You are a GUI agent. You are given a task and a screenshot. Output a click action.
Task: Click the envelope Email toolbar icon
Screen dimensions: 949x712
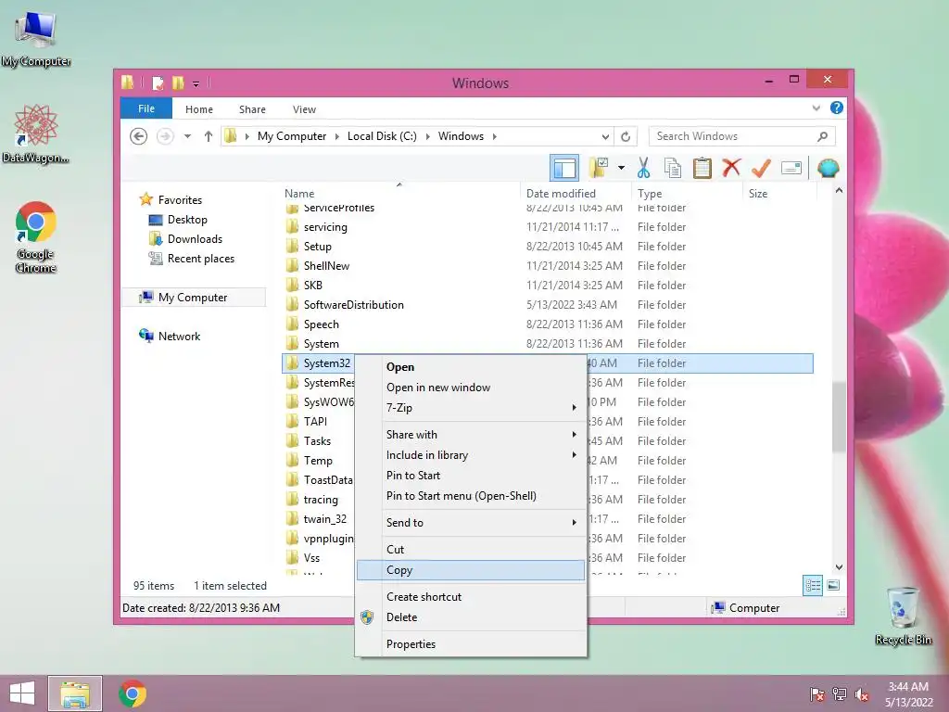[791, 168]
